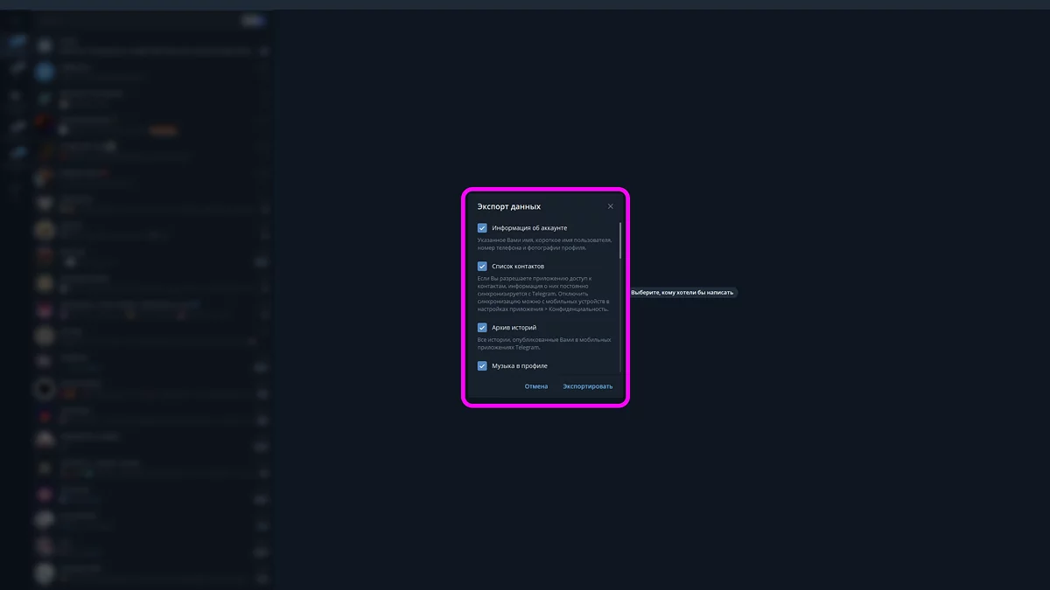The width and height of the screenshot is (1050, 590).
Task: Toggle off "Архив историй" option
Action: (481, 328)
